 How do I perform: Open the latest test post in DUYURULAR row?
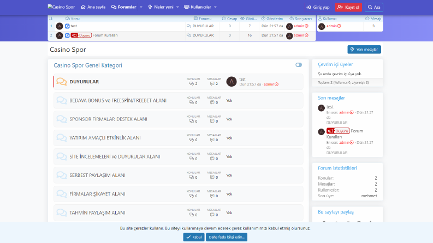(x=242, y=79)
